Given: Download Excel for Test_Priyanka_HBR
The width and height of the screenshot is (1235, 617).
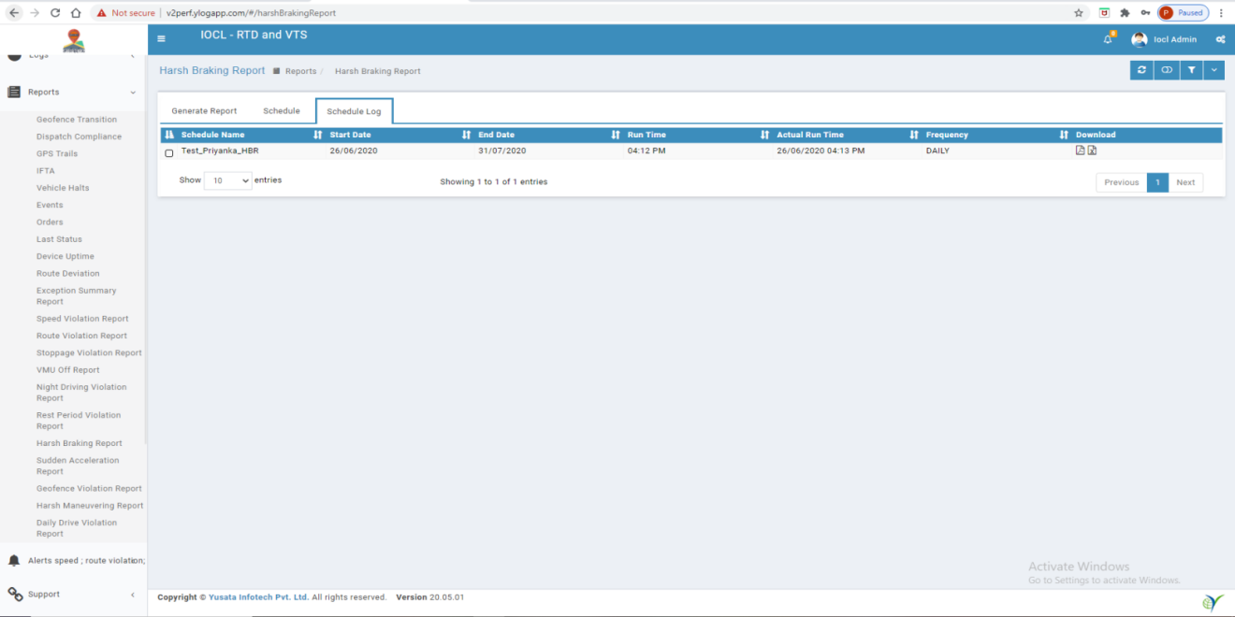Looking at the screenshot, I should click(x=1092, y=151).
